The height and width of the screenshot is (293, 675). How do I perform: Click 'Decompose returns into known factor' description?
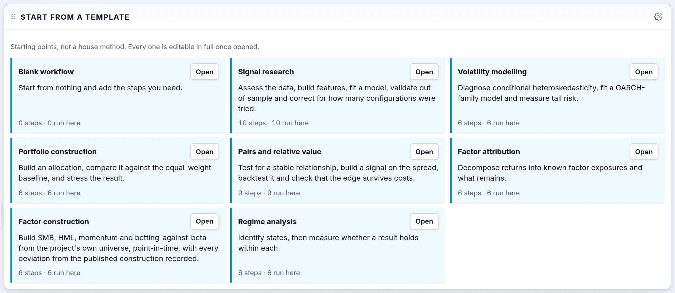click(x=550, y=173)
